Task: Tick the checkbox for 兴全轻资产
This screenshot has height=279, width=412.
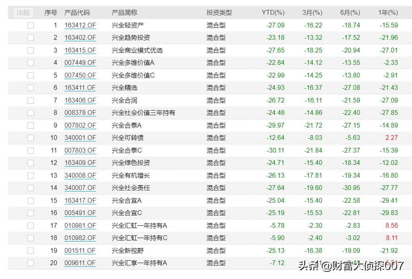Action: (31, 25)
